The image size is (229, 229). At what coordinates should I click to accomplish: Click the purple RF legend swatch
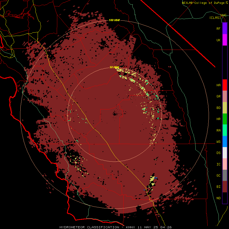[x=225, y=28]
